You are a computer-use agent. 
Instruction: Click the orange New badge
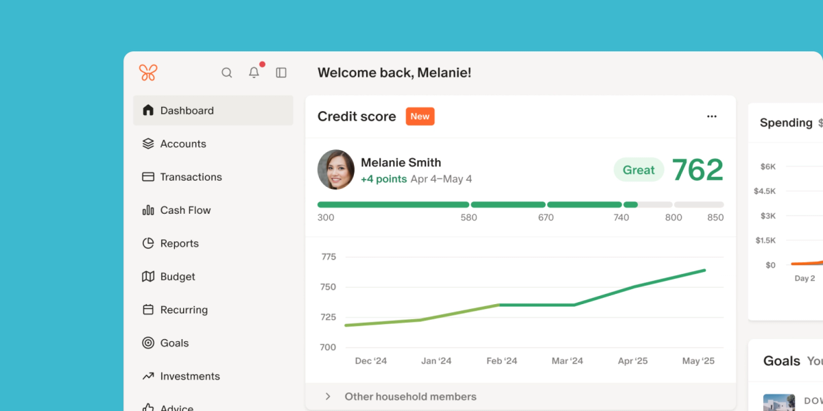(x=420, y=116)
